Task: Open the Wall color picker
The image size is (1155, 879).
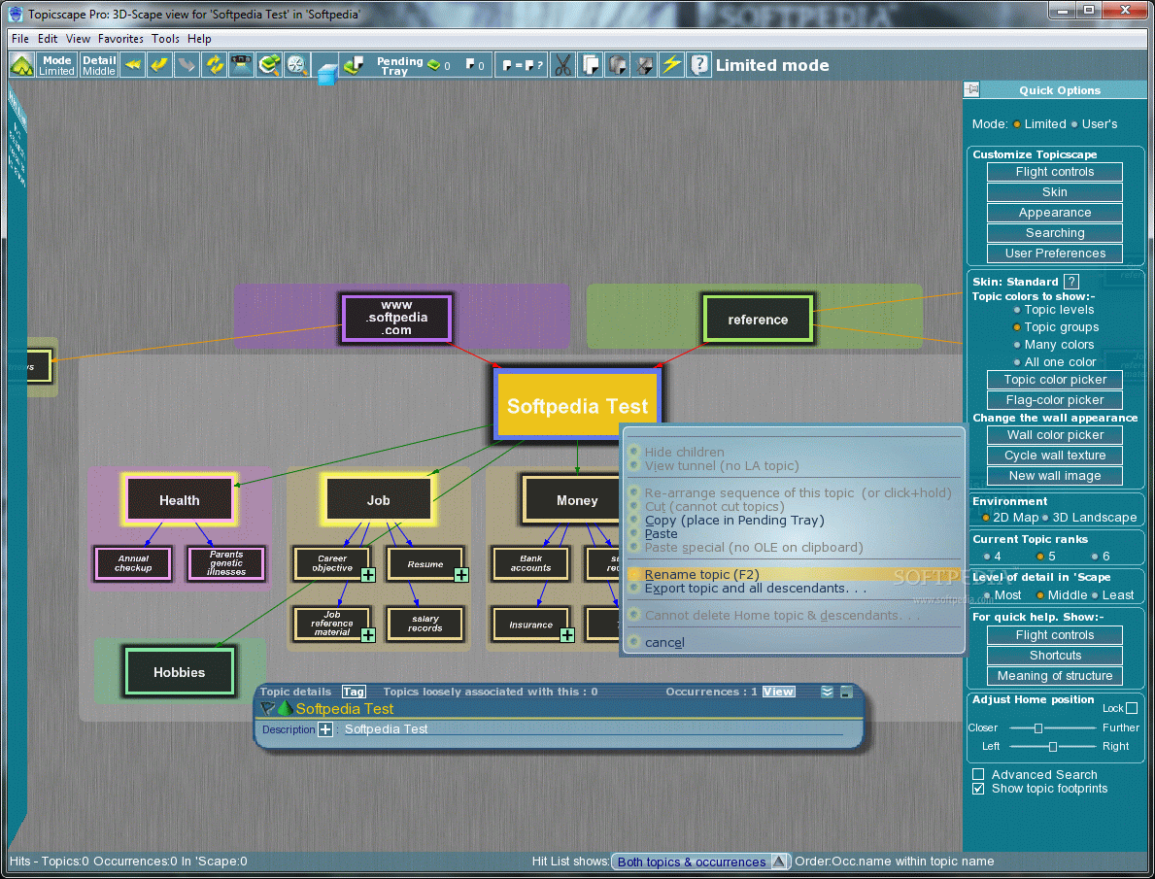Action: coord(1054,435)
